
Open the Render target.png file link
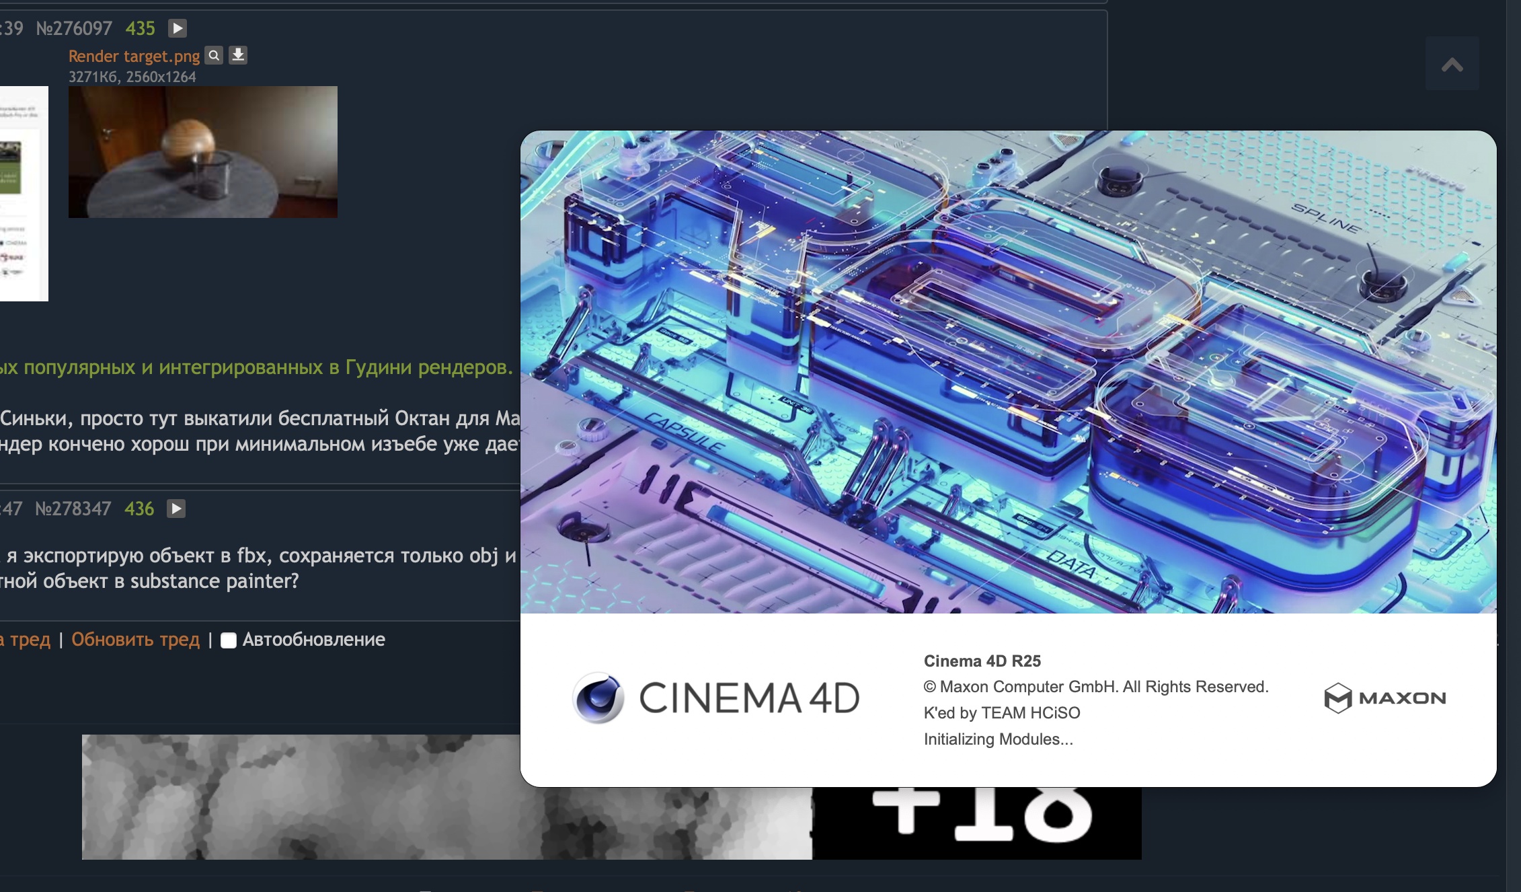[134, 56]
